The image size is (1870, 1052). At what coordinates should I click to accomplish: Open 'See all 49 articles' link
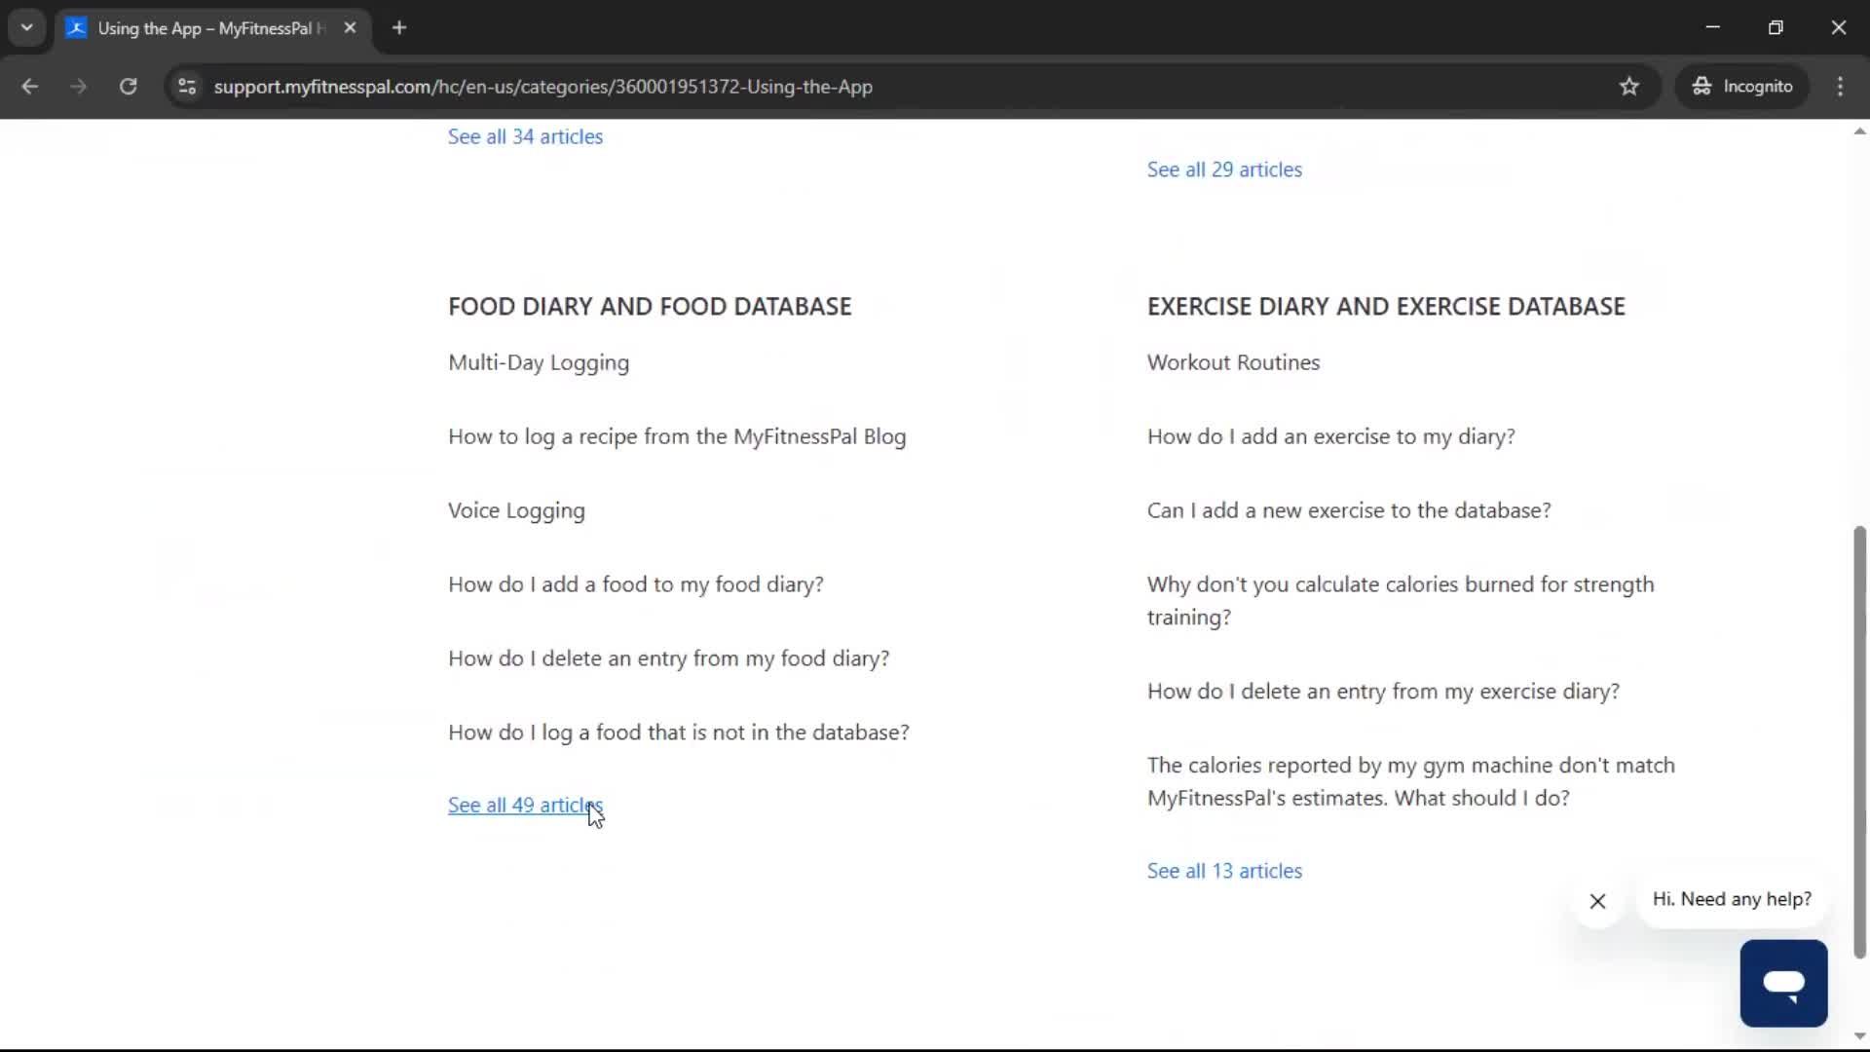coord(525,806)
